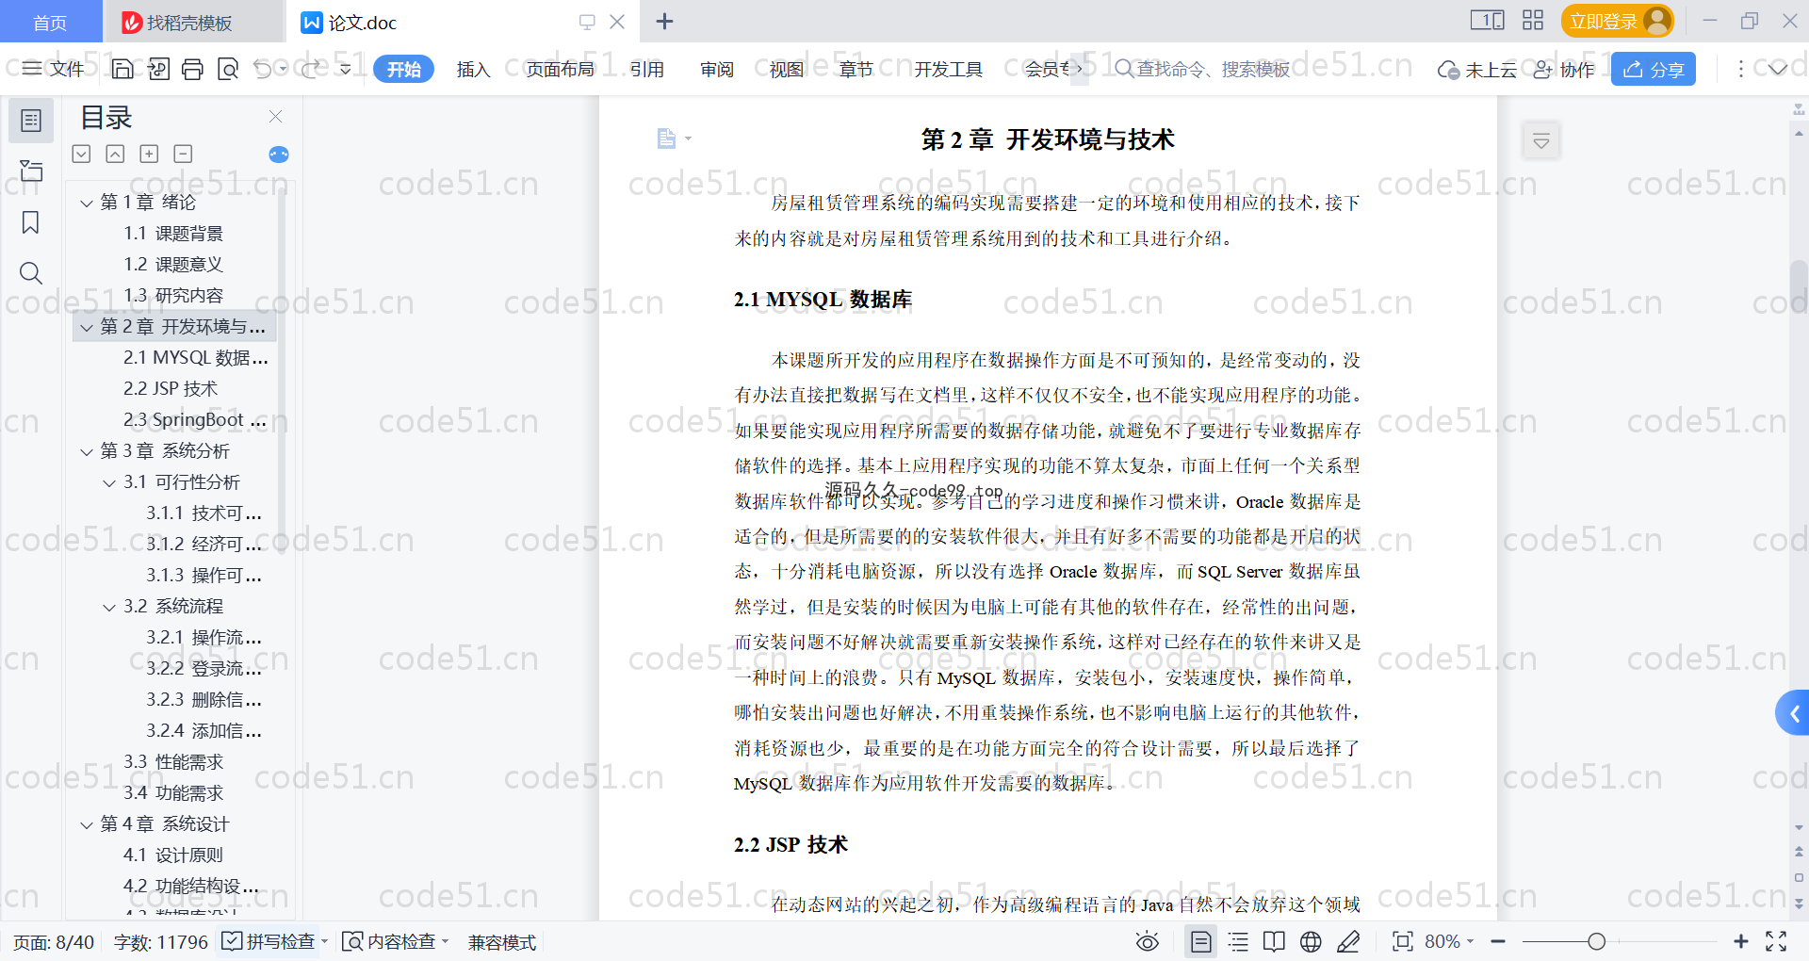Toggle eye protection mode icon

1147,941
